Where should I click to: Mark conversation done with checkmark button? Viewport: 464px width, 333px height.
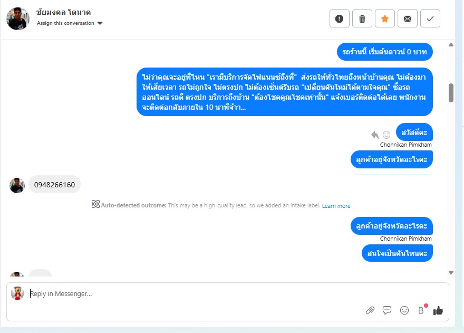(430, 18)
